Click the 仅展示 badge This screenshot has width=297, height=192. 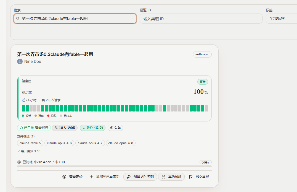point(206,162)
